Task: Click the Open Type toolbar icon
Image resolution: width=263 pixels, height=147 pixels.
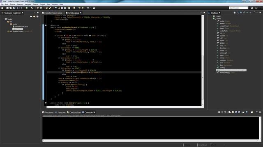Action: click(46, 8)
